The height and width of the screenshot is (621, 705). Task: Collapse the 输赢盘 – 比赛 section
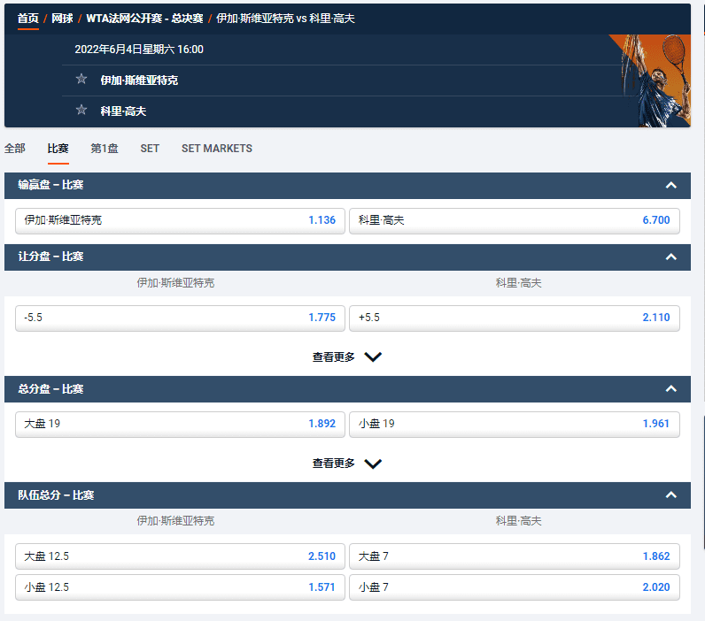click(670, 186)
